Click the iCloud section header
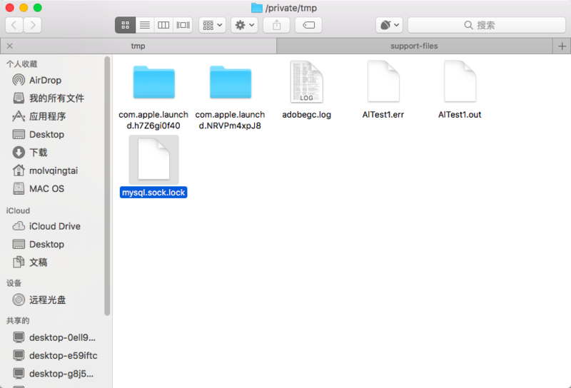Image resolution: width=571 pixels, height=388 pixels. pyautogui.click(x=18, y=210)
